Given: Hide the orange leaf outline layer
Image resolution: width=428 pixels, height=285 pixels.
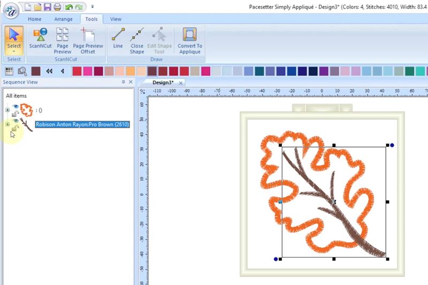Looking at the screenshot, I should point(15,106).
